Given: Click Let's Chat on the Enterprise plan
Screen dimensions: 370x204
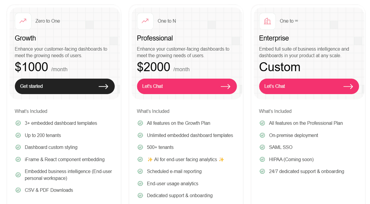Looking at the screenshot, I should tap(309, 86).
